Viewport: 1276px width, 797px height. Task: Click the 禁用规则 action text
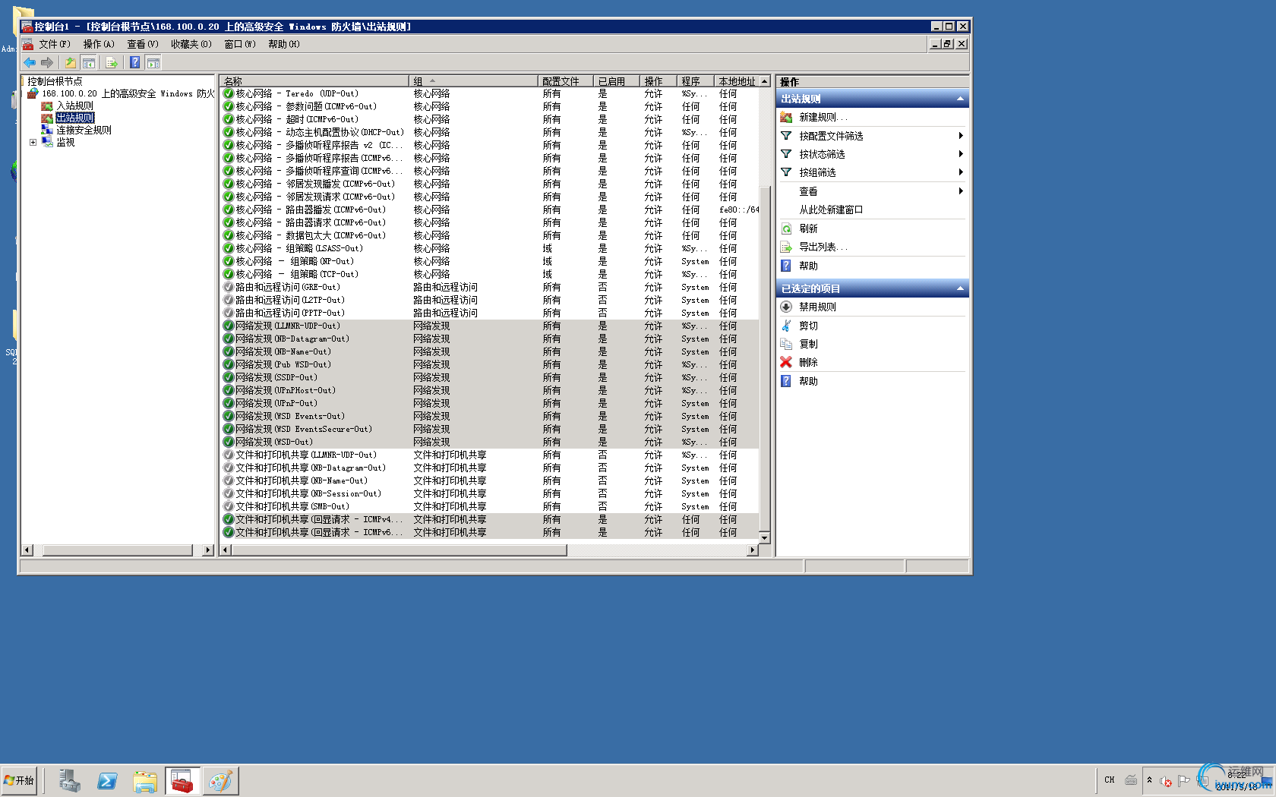(x=817, y=307)
